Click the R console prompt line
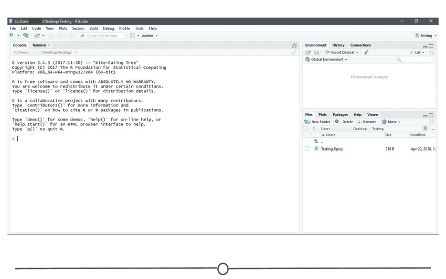Image resolution: width=446 pixels, height=279 pixels. [x=155, y=138]
